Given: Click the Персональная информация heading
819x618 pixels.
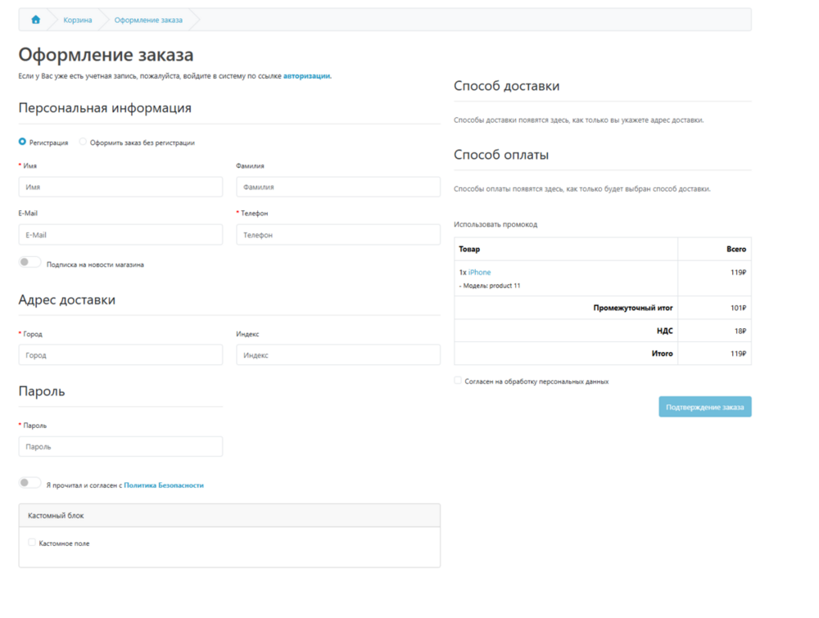Looking at the screenshot, I should [105, 107].
